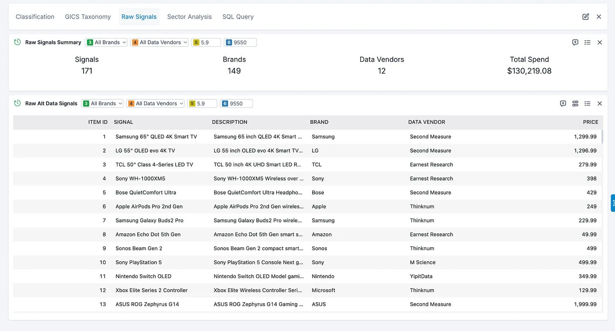This screenshot has height=331, width=615.
Task: Click the 5.9 parameter input in Raw Signals Summary
Action: coord(206,42)
